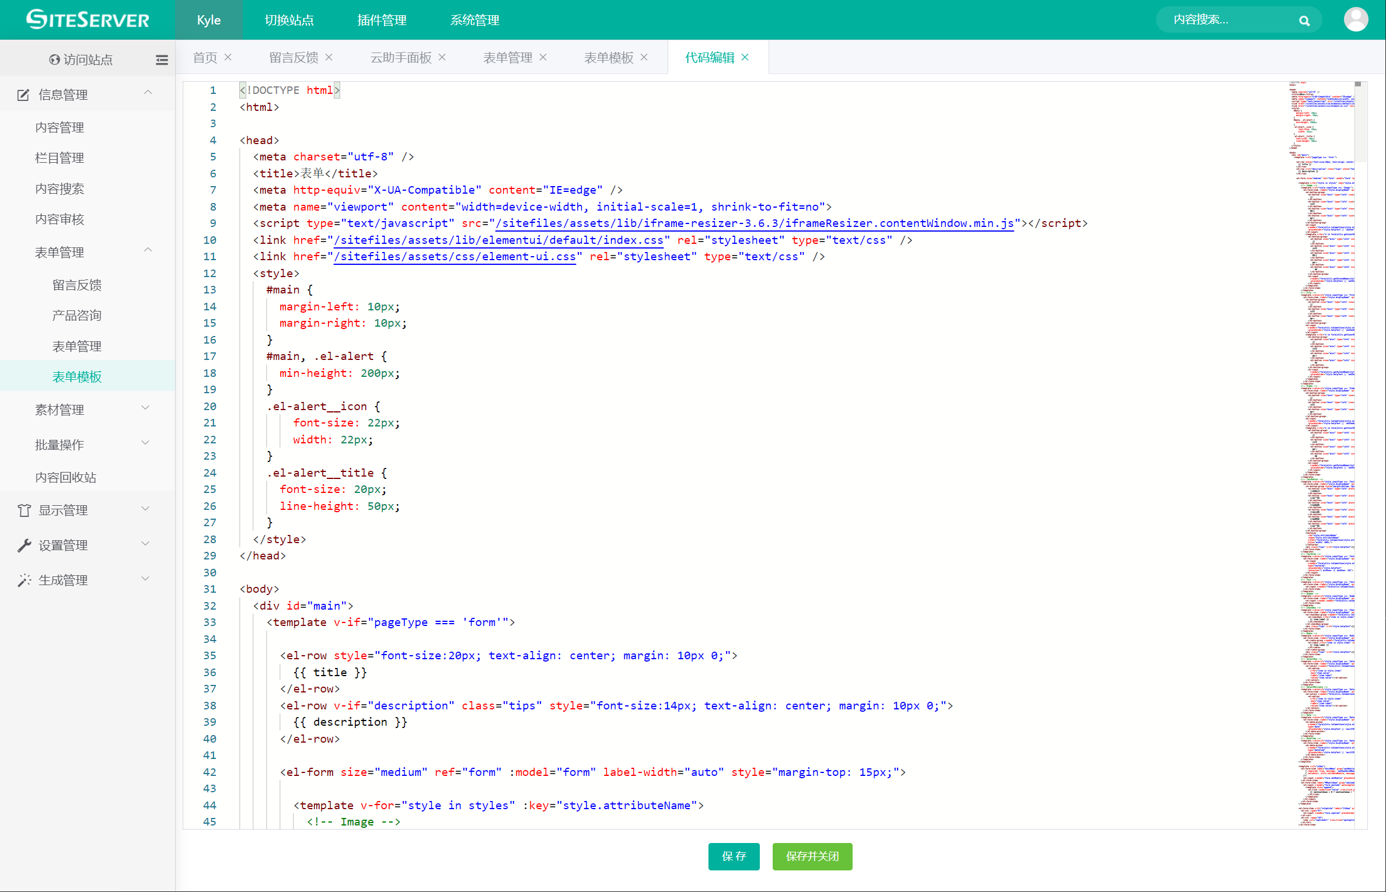Toggle the sidebar hamburger menu icon
The height and width of the screenshot is (892, 1386).
(x=162, y=60)
